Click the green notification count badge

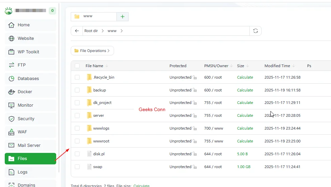click(x=52, y=10)
